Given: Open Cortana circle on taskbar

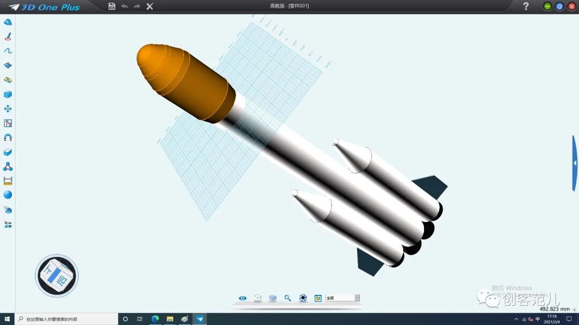Looking at the screenshot, I should 125,319.
